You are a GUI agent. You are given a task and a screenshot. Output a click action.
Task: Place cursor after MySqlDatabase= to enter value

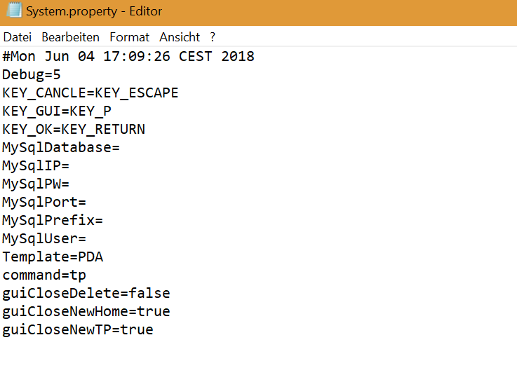(x=121, y=148)
